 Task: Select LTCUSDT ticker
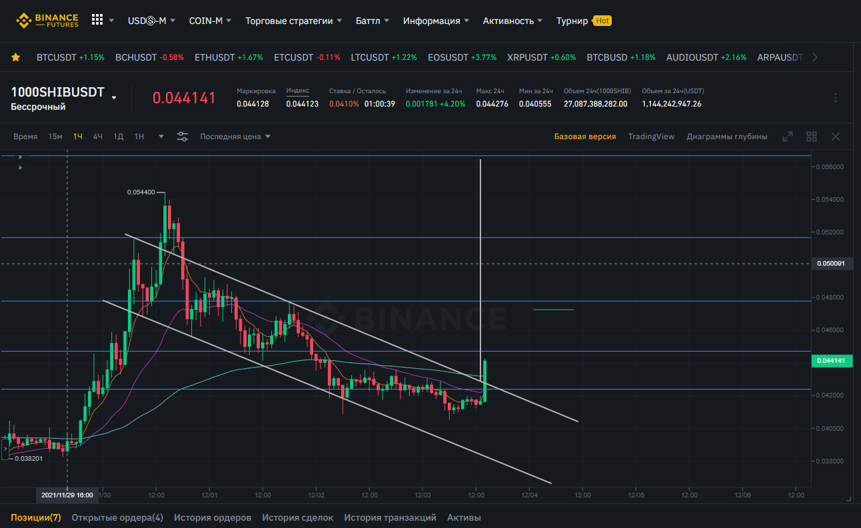384,57
